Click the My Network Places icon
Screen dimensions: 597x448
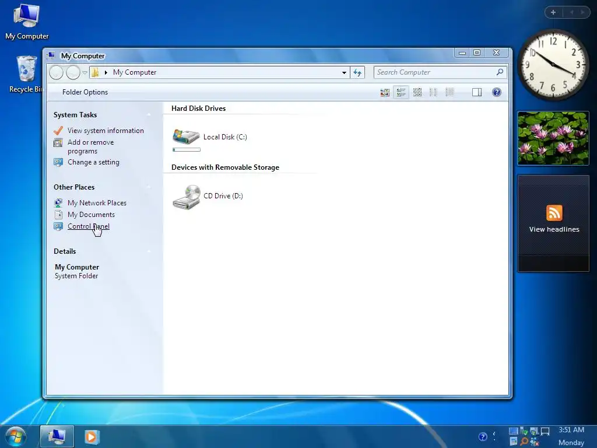tap(58, 203)
